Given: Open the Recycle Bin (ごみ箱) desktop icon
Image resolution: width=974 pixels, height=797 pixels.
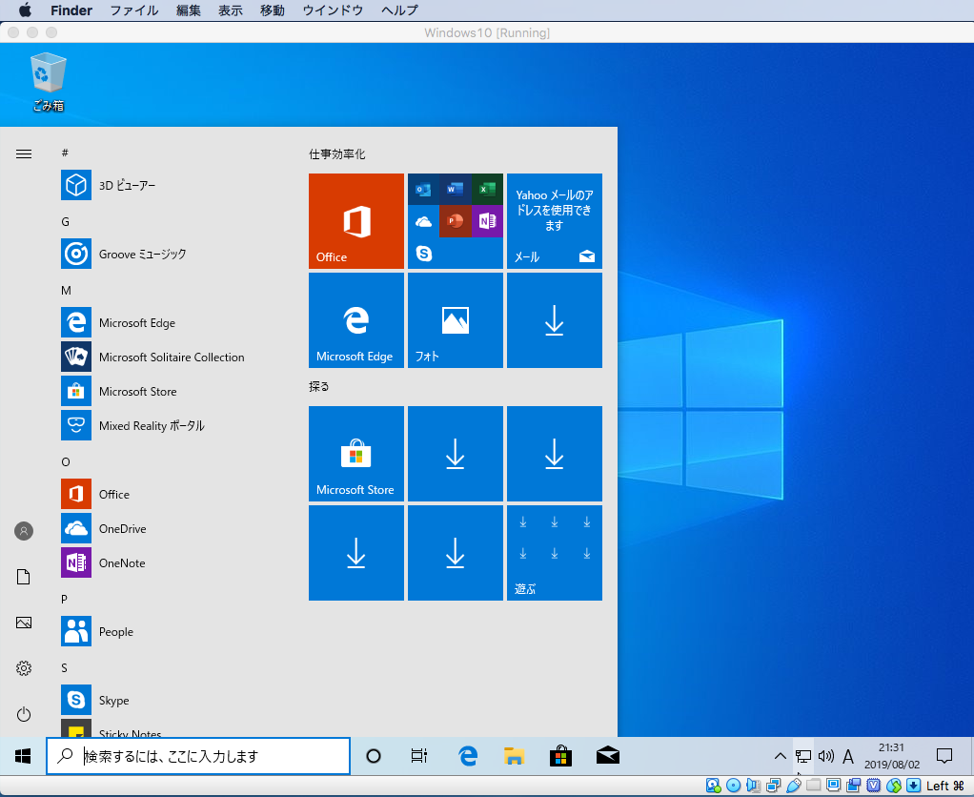Looking at the screenshot, I should click(x=48, y=82).
